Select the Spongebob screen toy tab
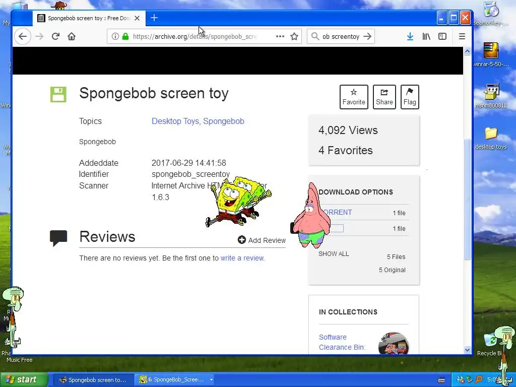 click(89, 18)
